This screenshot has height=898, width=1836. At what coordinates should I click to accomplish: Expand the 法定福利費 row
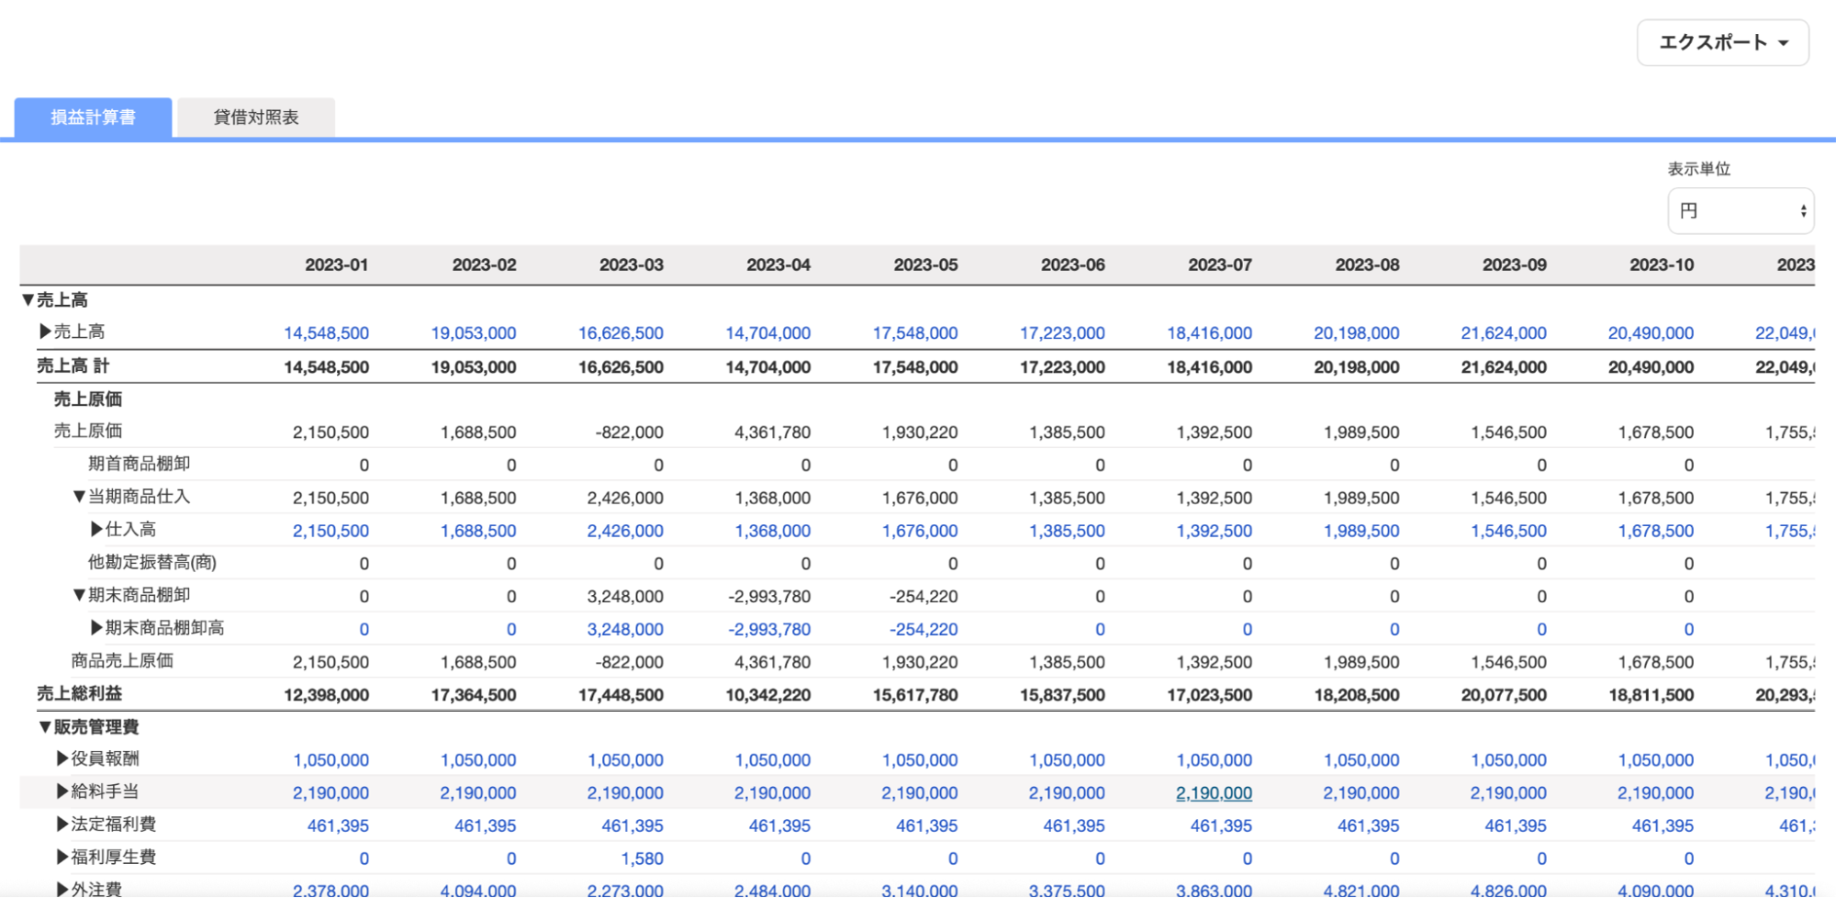tap(62, 825)
